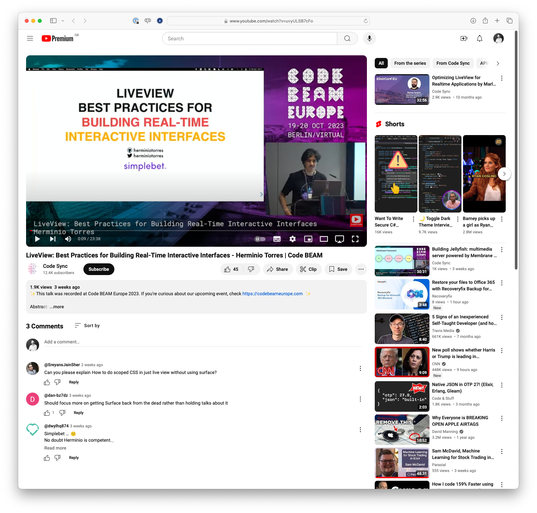Dislike the video
The height and width of the screenshot is (513, 537).
coord(251,269)
